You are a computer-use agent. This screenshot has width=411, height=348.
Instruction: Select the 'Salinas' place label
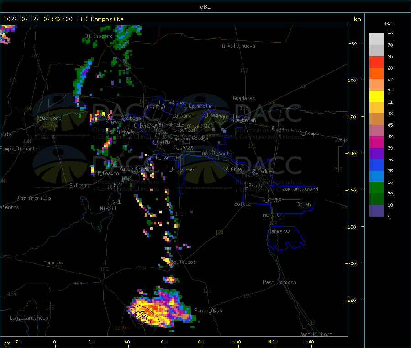tap(79, 186)
